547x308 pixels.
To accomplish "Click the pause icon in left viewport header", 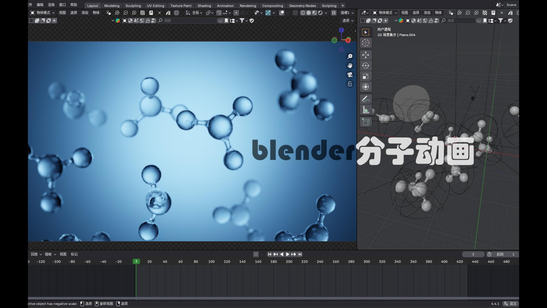I will point(334,13).
